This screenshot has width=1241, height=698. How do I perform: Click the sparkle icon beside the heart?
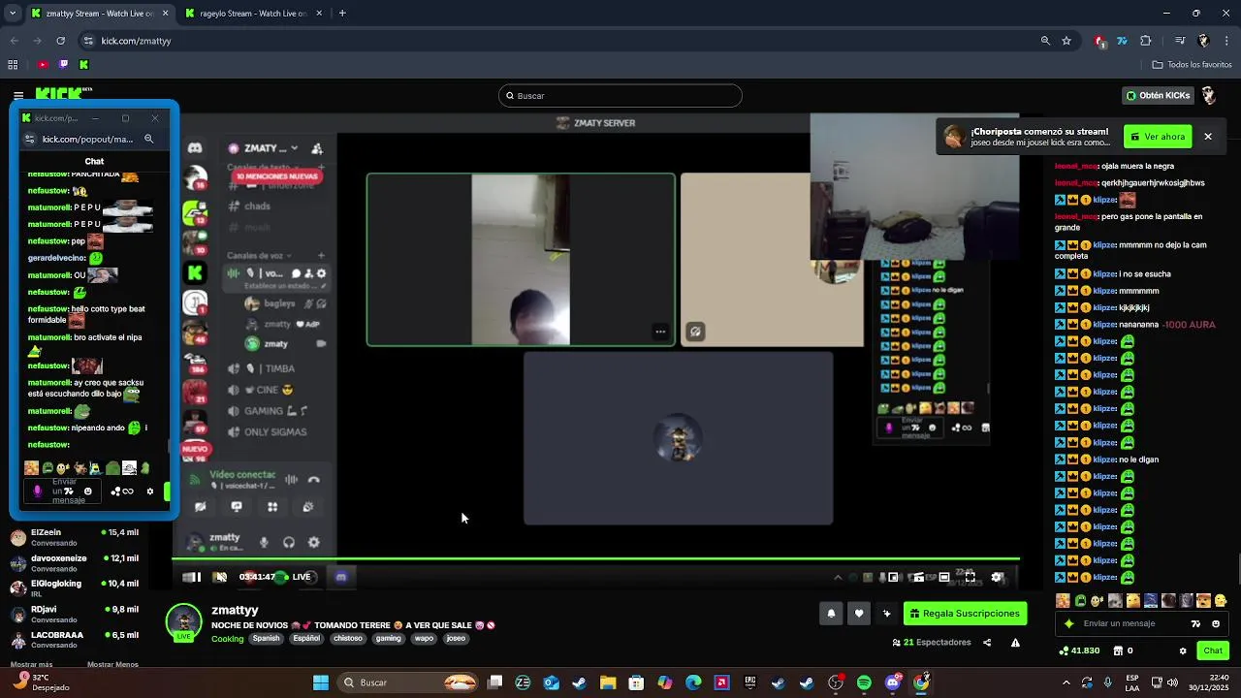(886, 613)
